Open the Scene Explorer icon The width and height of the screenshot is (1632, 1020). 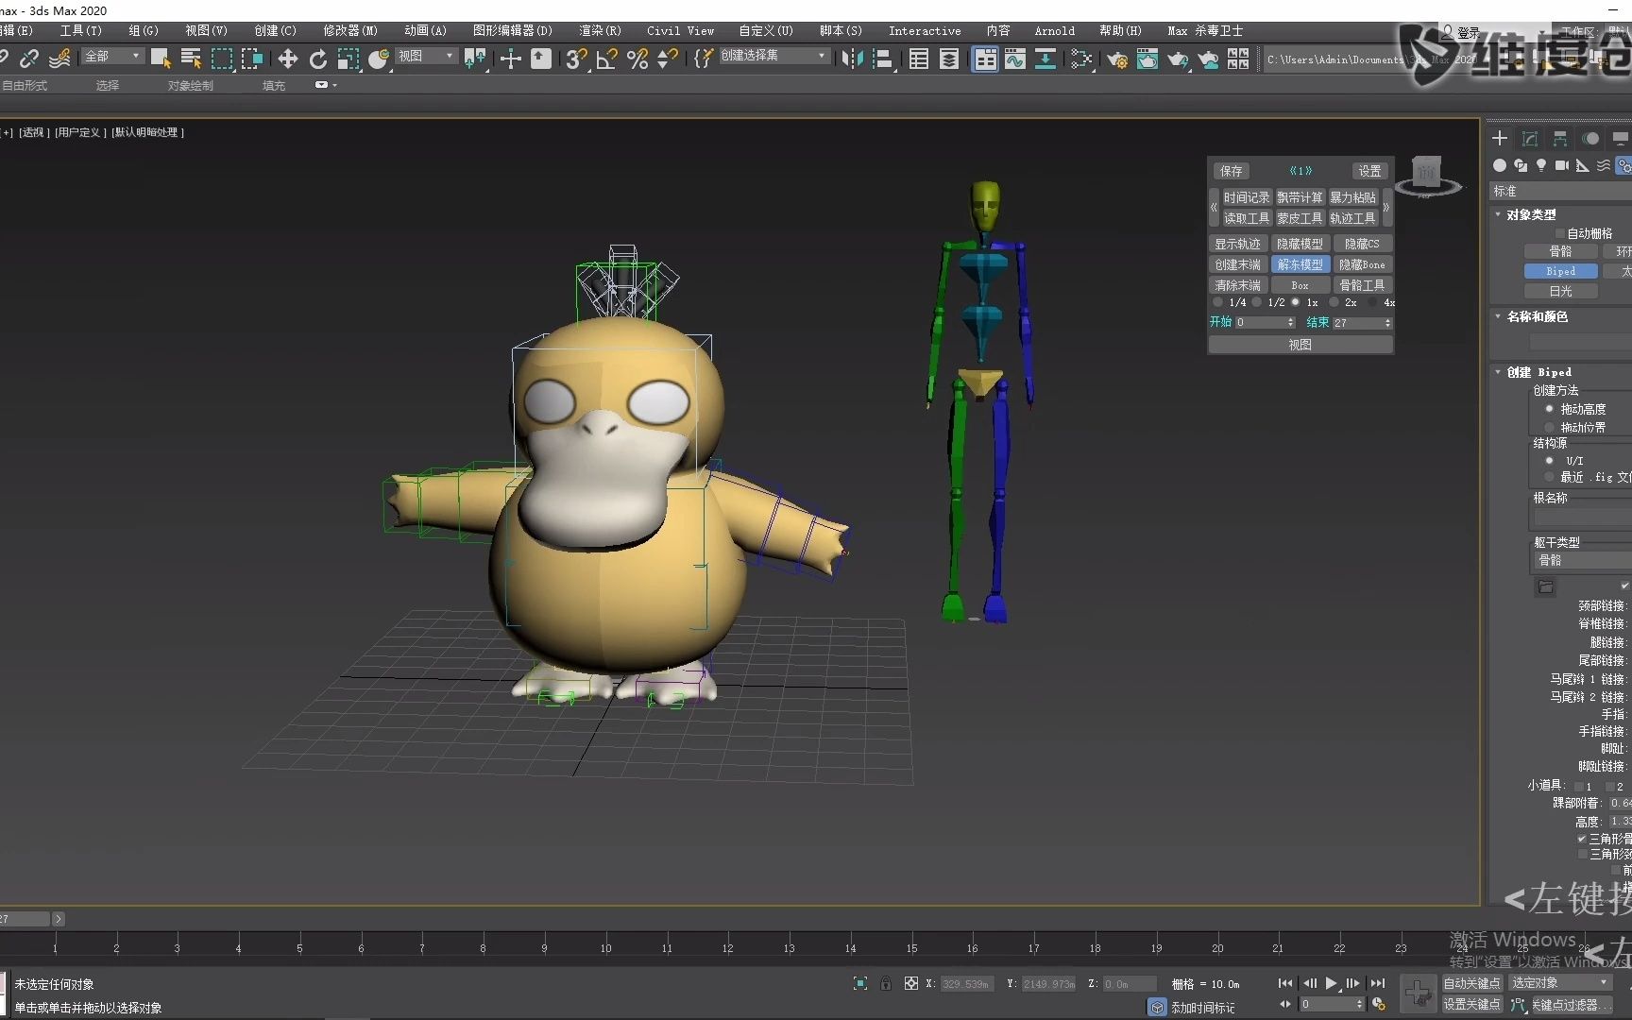coord(919,59)
